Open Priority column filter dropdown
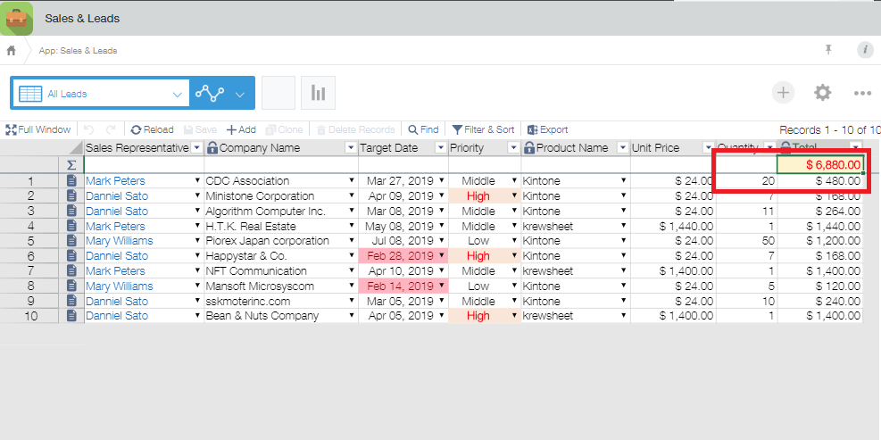The width and height of the screenshot is (881, 440). pos(512,148)
